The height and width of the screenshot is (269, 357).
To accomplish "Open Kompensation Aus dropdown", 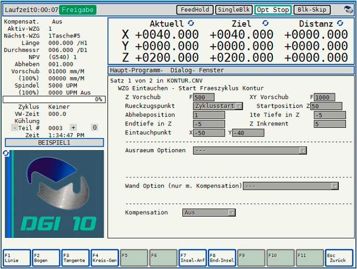I will 209,212.
